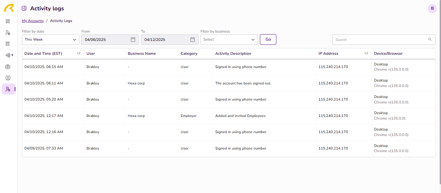The image size is (441, 193).
Task: Open the My Accounts breadcrumb link
Action: coord(33,21)
